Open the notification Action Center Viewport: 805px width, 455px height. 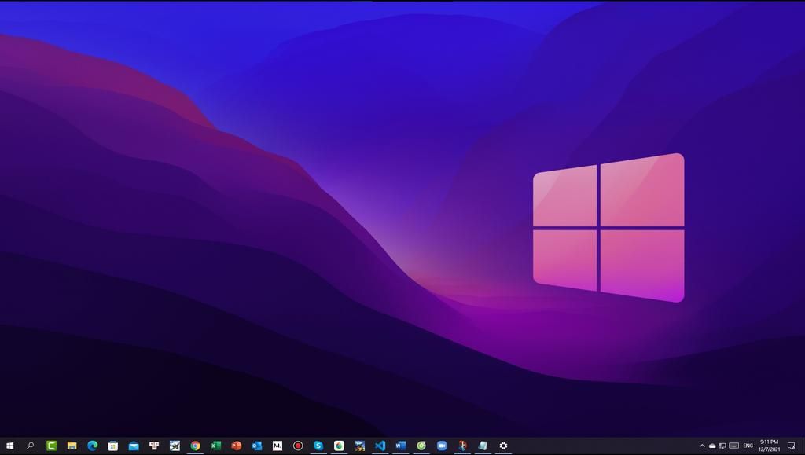(x=791, y=446)
